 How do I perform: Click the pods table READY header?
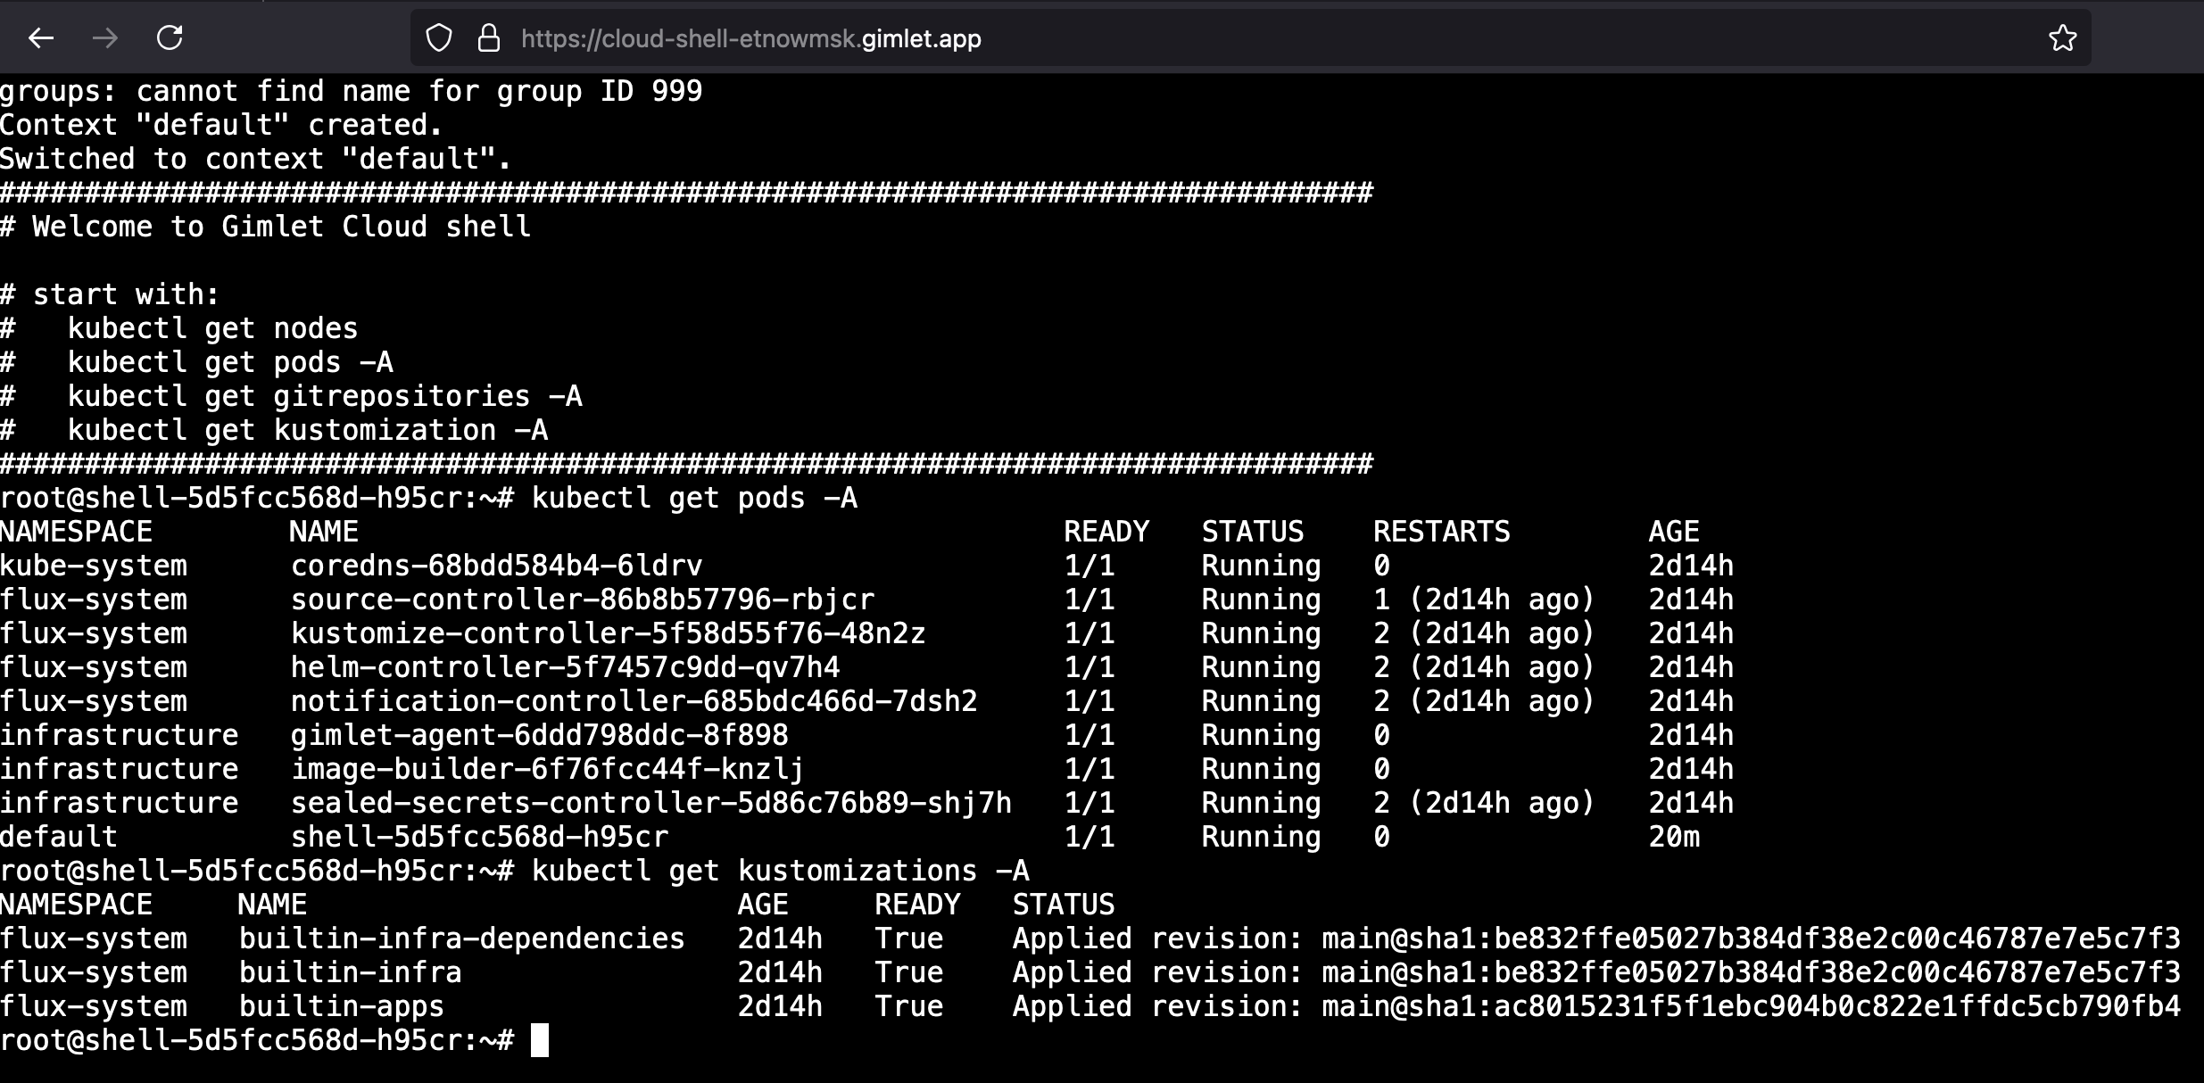(x=1106, y=532)
